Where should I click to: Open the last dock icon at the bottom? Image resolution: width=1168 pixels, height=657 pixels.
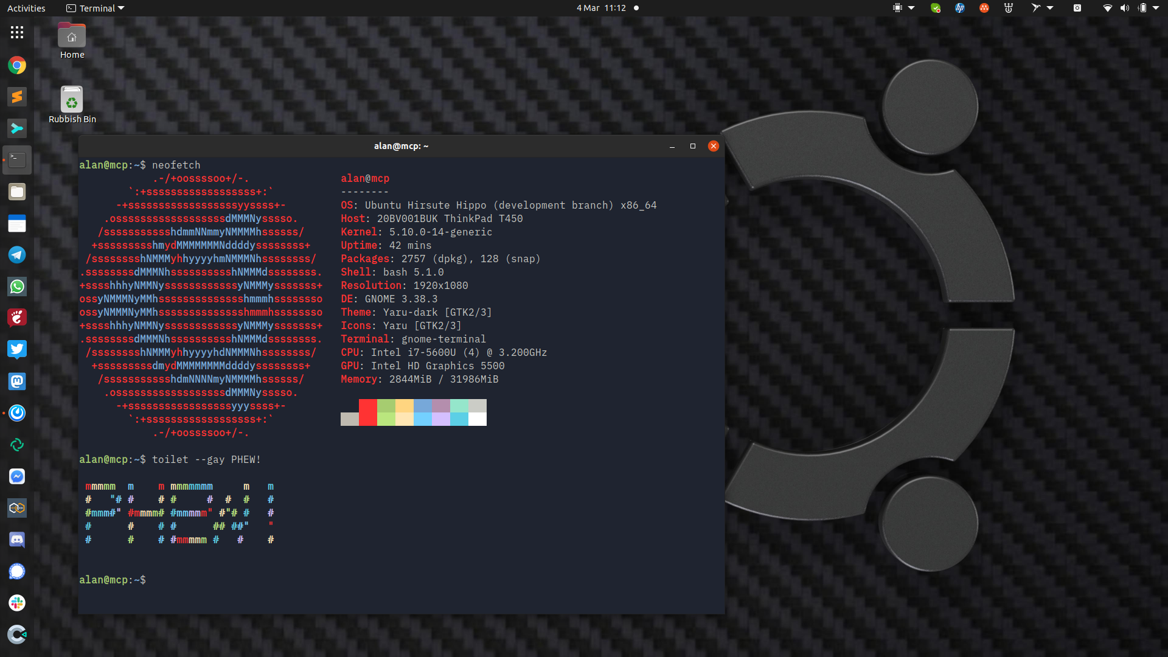tap(17, 634)
